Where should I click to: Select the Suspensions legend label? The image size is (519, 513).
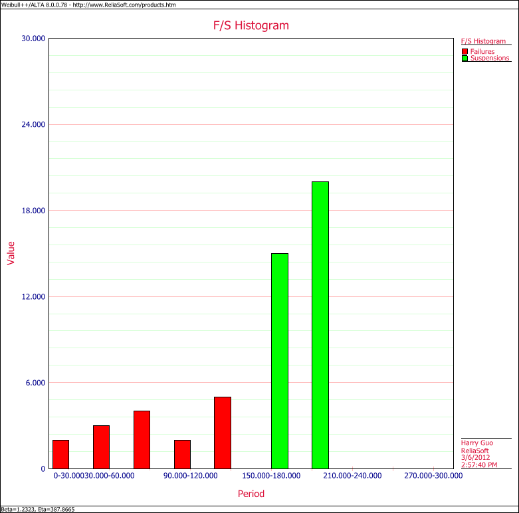click(489, 58)
